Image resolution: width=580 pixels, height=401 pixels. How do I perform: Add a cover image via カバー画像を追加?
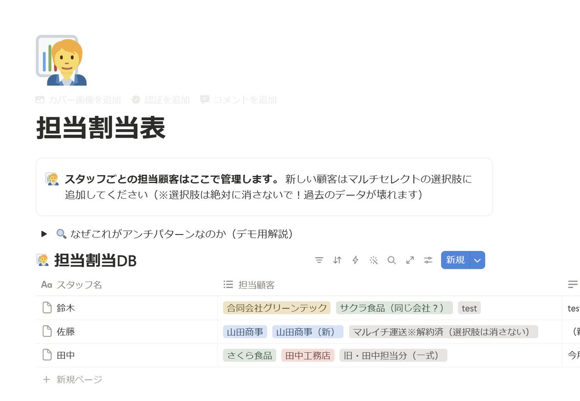(78, 100)
